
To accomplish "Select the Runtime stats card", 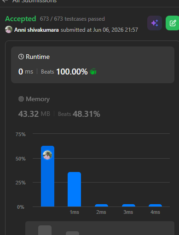I will pos(92,65).
